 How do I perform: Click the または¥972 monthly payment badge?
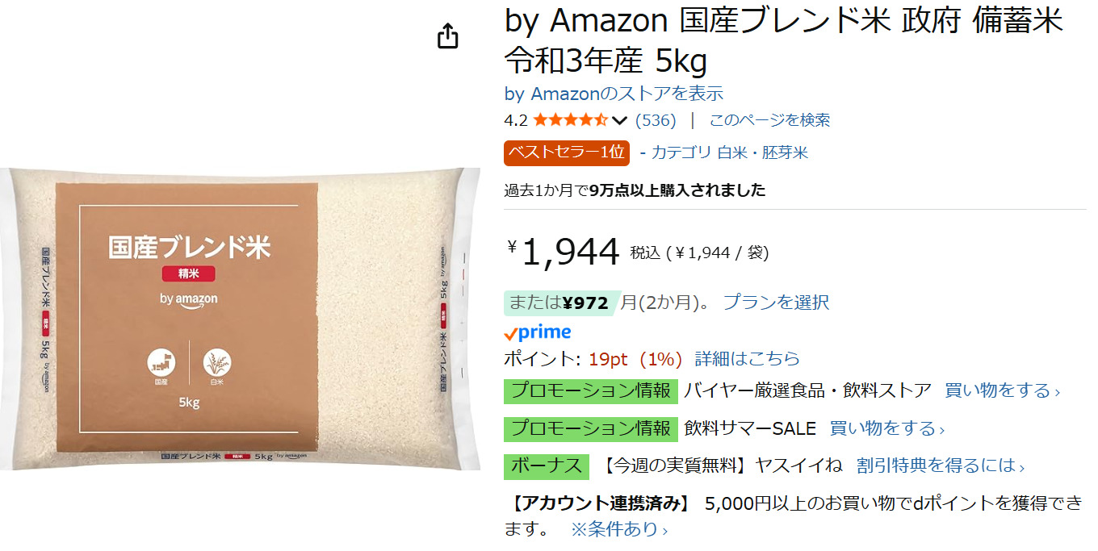click(x=561, y=303)
